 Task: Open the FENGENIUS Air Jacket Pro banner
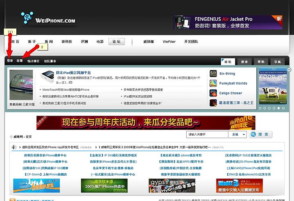[228, 22]
